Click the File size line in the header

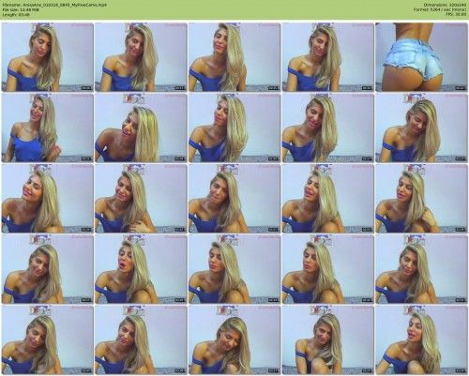tap(21, 9)
